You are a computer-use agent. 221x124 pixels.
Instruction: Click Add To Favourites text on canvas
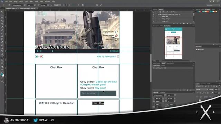(106, 56)
